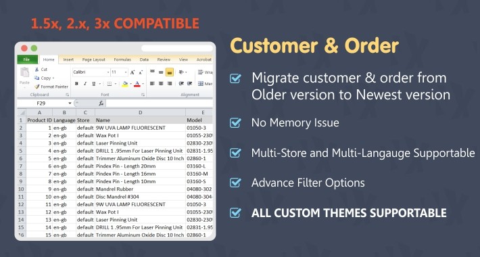Viewport: 480px width, 257px height.
Task: Switch to the Review tab
Action: tap(164, 60)
